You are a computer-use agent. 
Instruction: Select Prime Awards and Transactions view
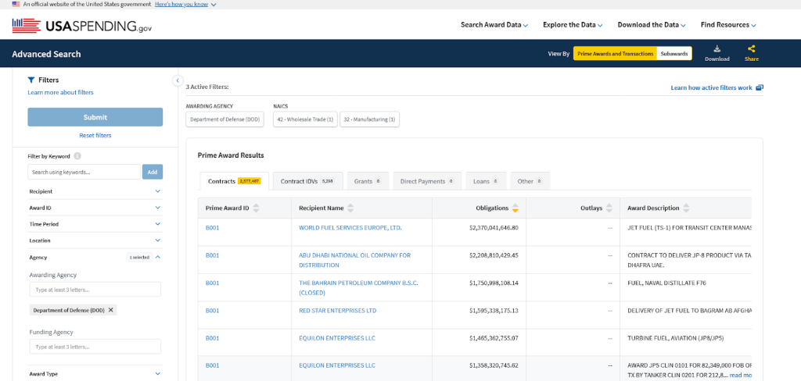point(615,54)
